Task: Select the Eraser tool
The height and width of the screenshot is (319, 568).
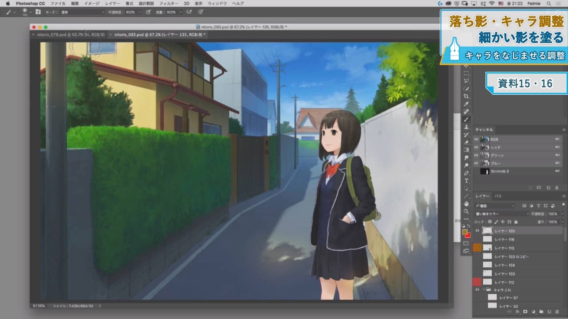Action: tap(466, 143)
